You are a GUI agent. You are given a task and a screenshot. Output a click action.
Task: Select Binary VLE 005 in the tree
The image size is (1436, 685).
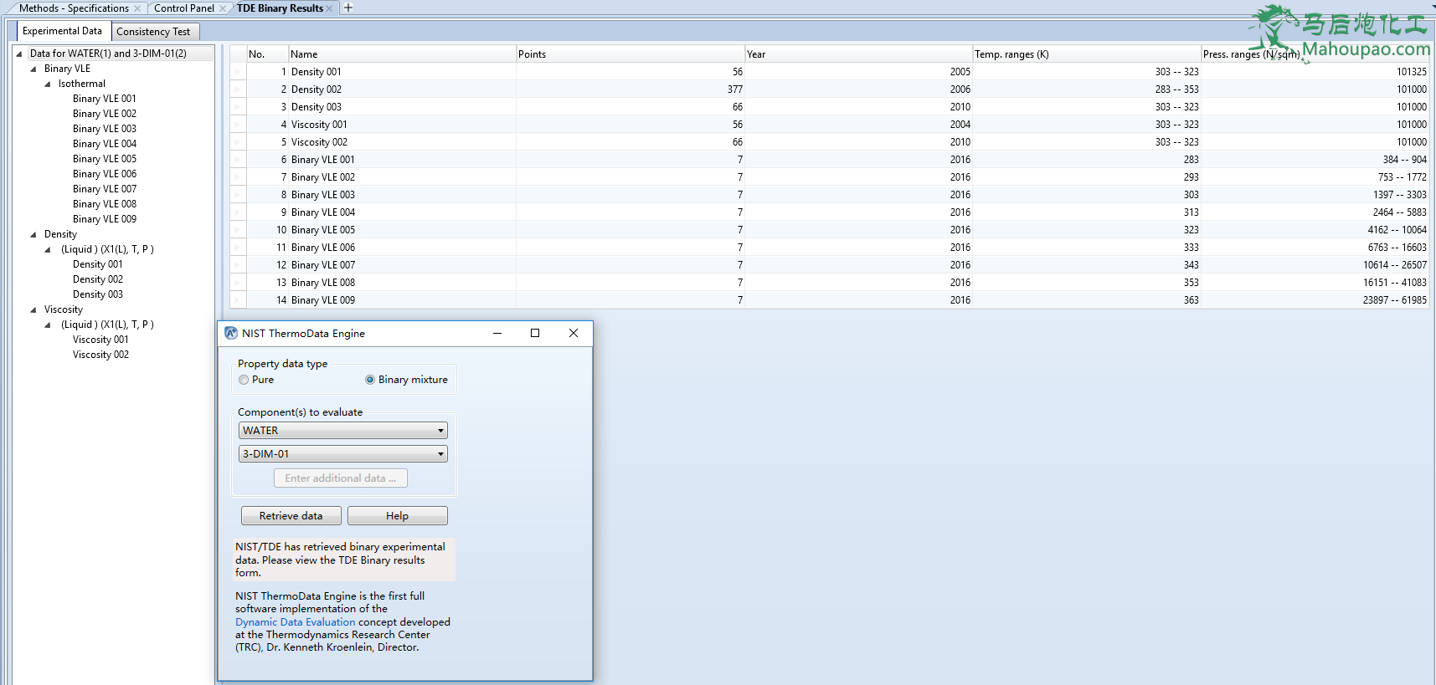(x=105, y=159)
